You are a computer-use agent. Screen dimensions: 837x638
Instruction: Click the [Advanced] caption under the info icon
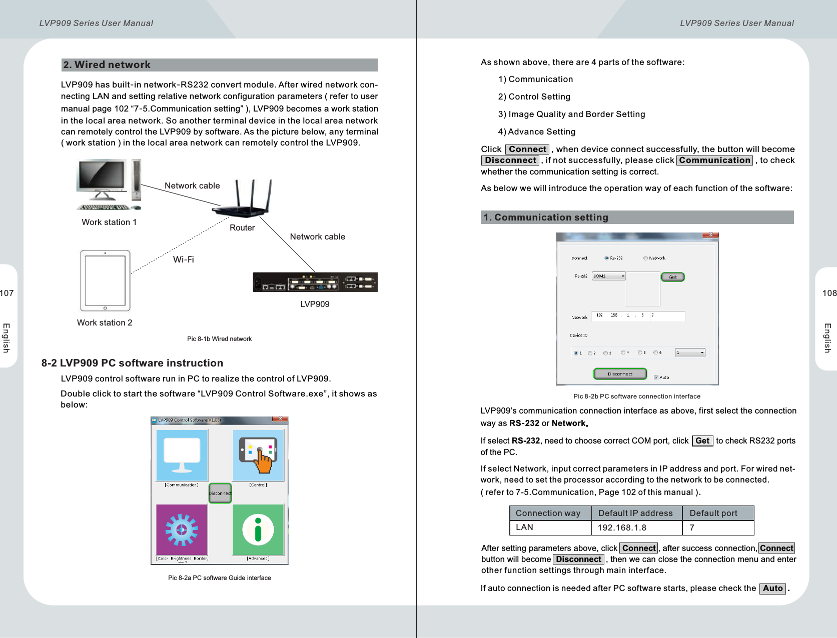[258, 558]
